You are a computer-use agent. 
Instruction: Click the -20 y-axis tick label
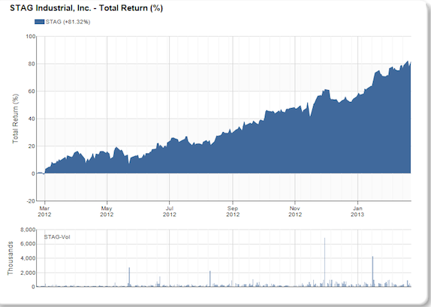pos(31,201)
